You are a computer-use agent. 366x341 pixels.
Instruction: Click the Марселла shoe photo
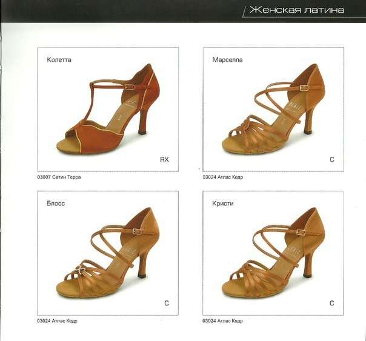[273, 109]
